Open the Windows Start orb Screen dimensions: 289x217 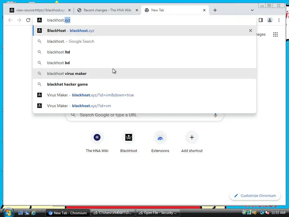8,212
